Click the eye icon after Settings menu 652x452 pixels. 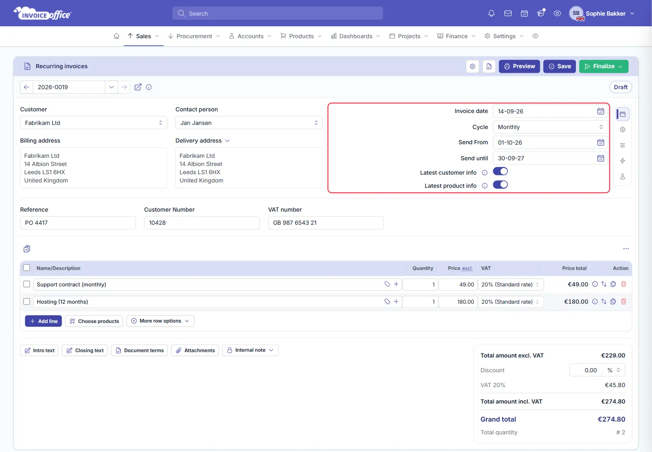click(535, 36)
